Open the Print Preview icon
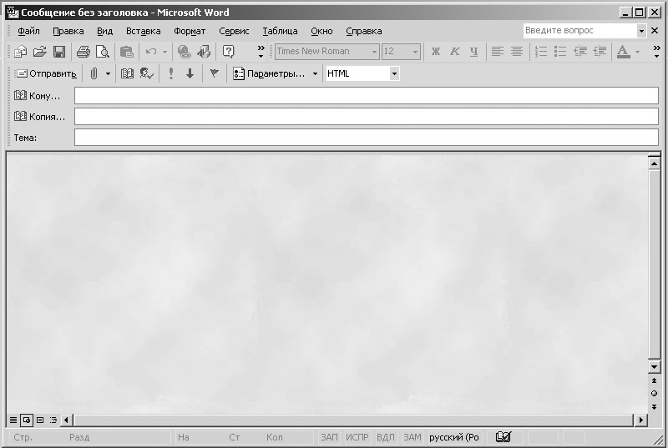This screenshot has width=668, height=448. tap(102, 52)
